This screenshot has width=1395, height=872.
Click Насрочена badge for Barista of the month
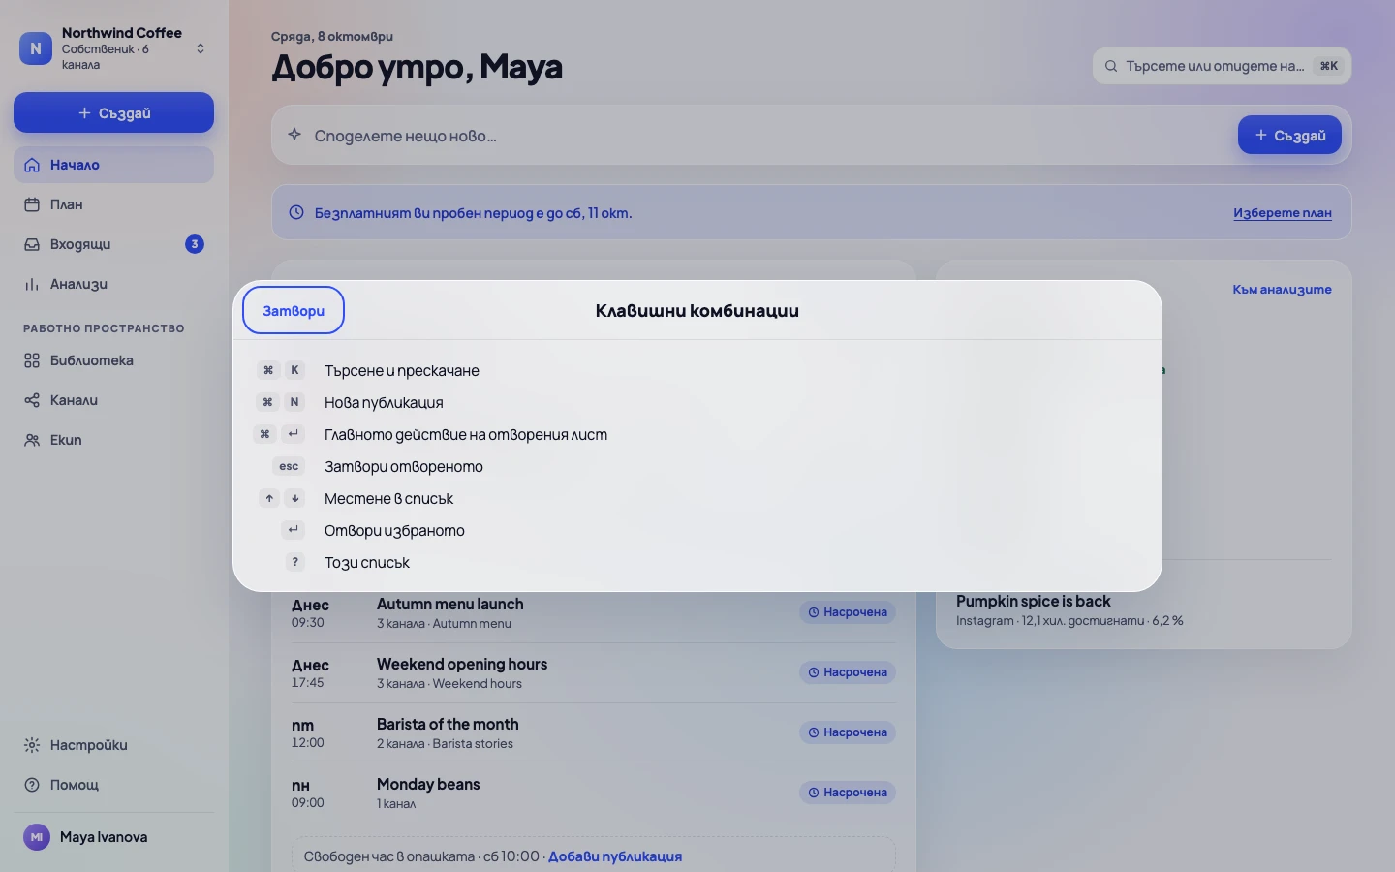click(848, 732)
